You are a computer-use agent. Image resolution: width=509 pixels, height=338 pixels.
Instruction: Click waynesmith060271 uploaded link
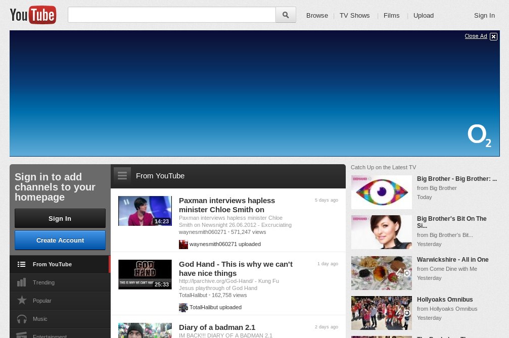click(x=225, y=244)
